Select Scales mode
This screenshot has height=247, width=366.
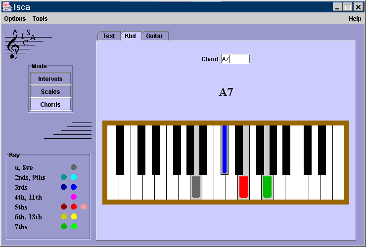point(50,92)
